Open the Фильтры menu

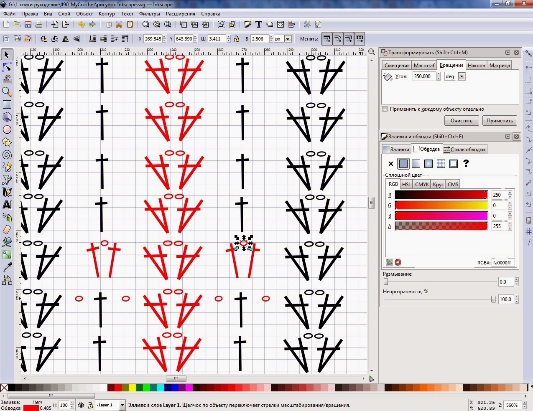coord(150,14)
